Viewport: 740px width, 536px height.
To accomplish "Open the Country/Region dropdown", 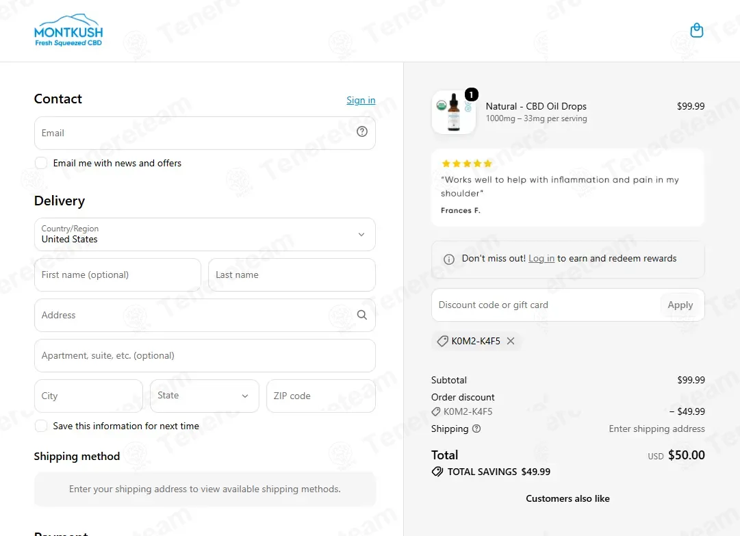I will 205,235.
